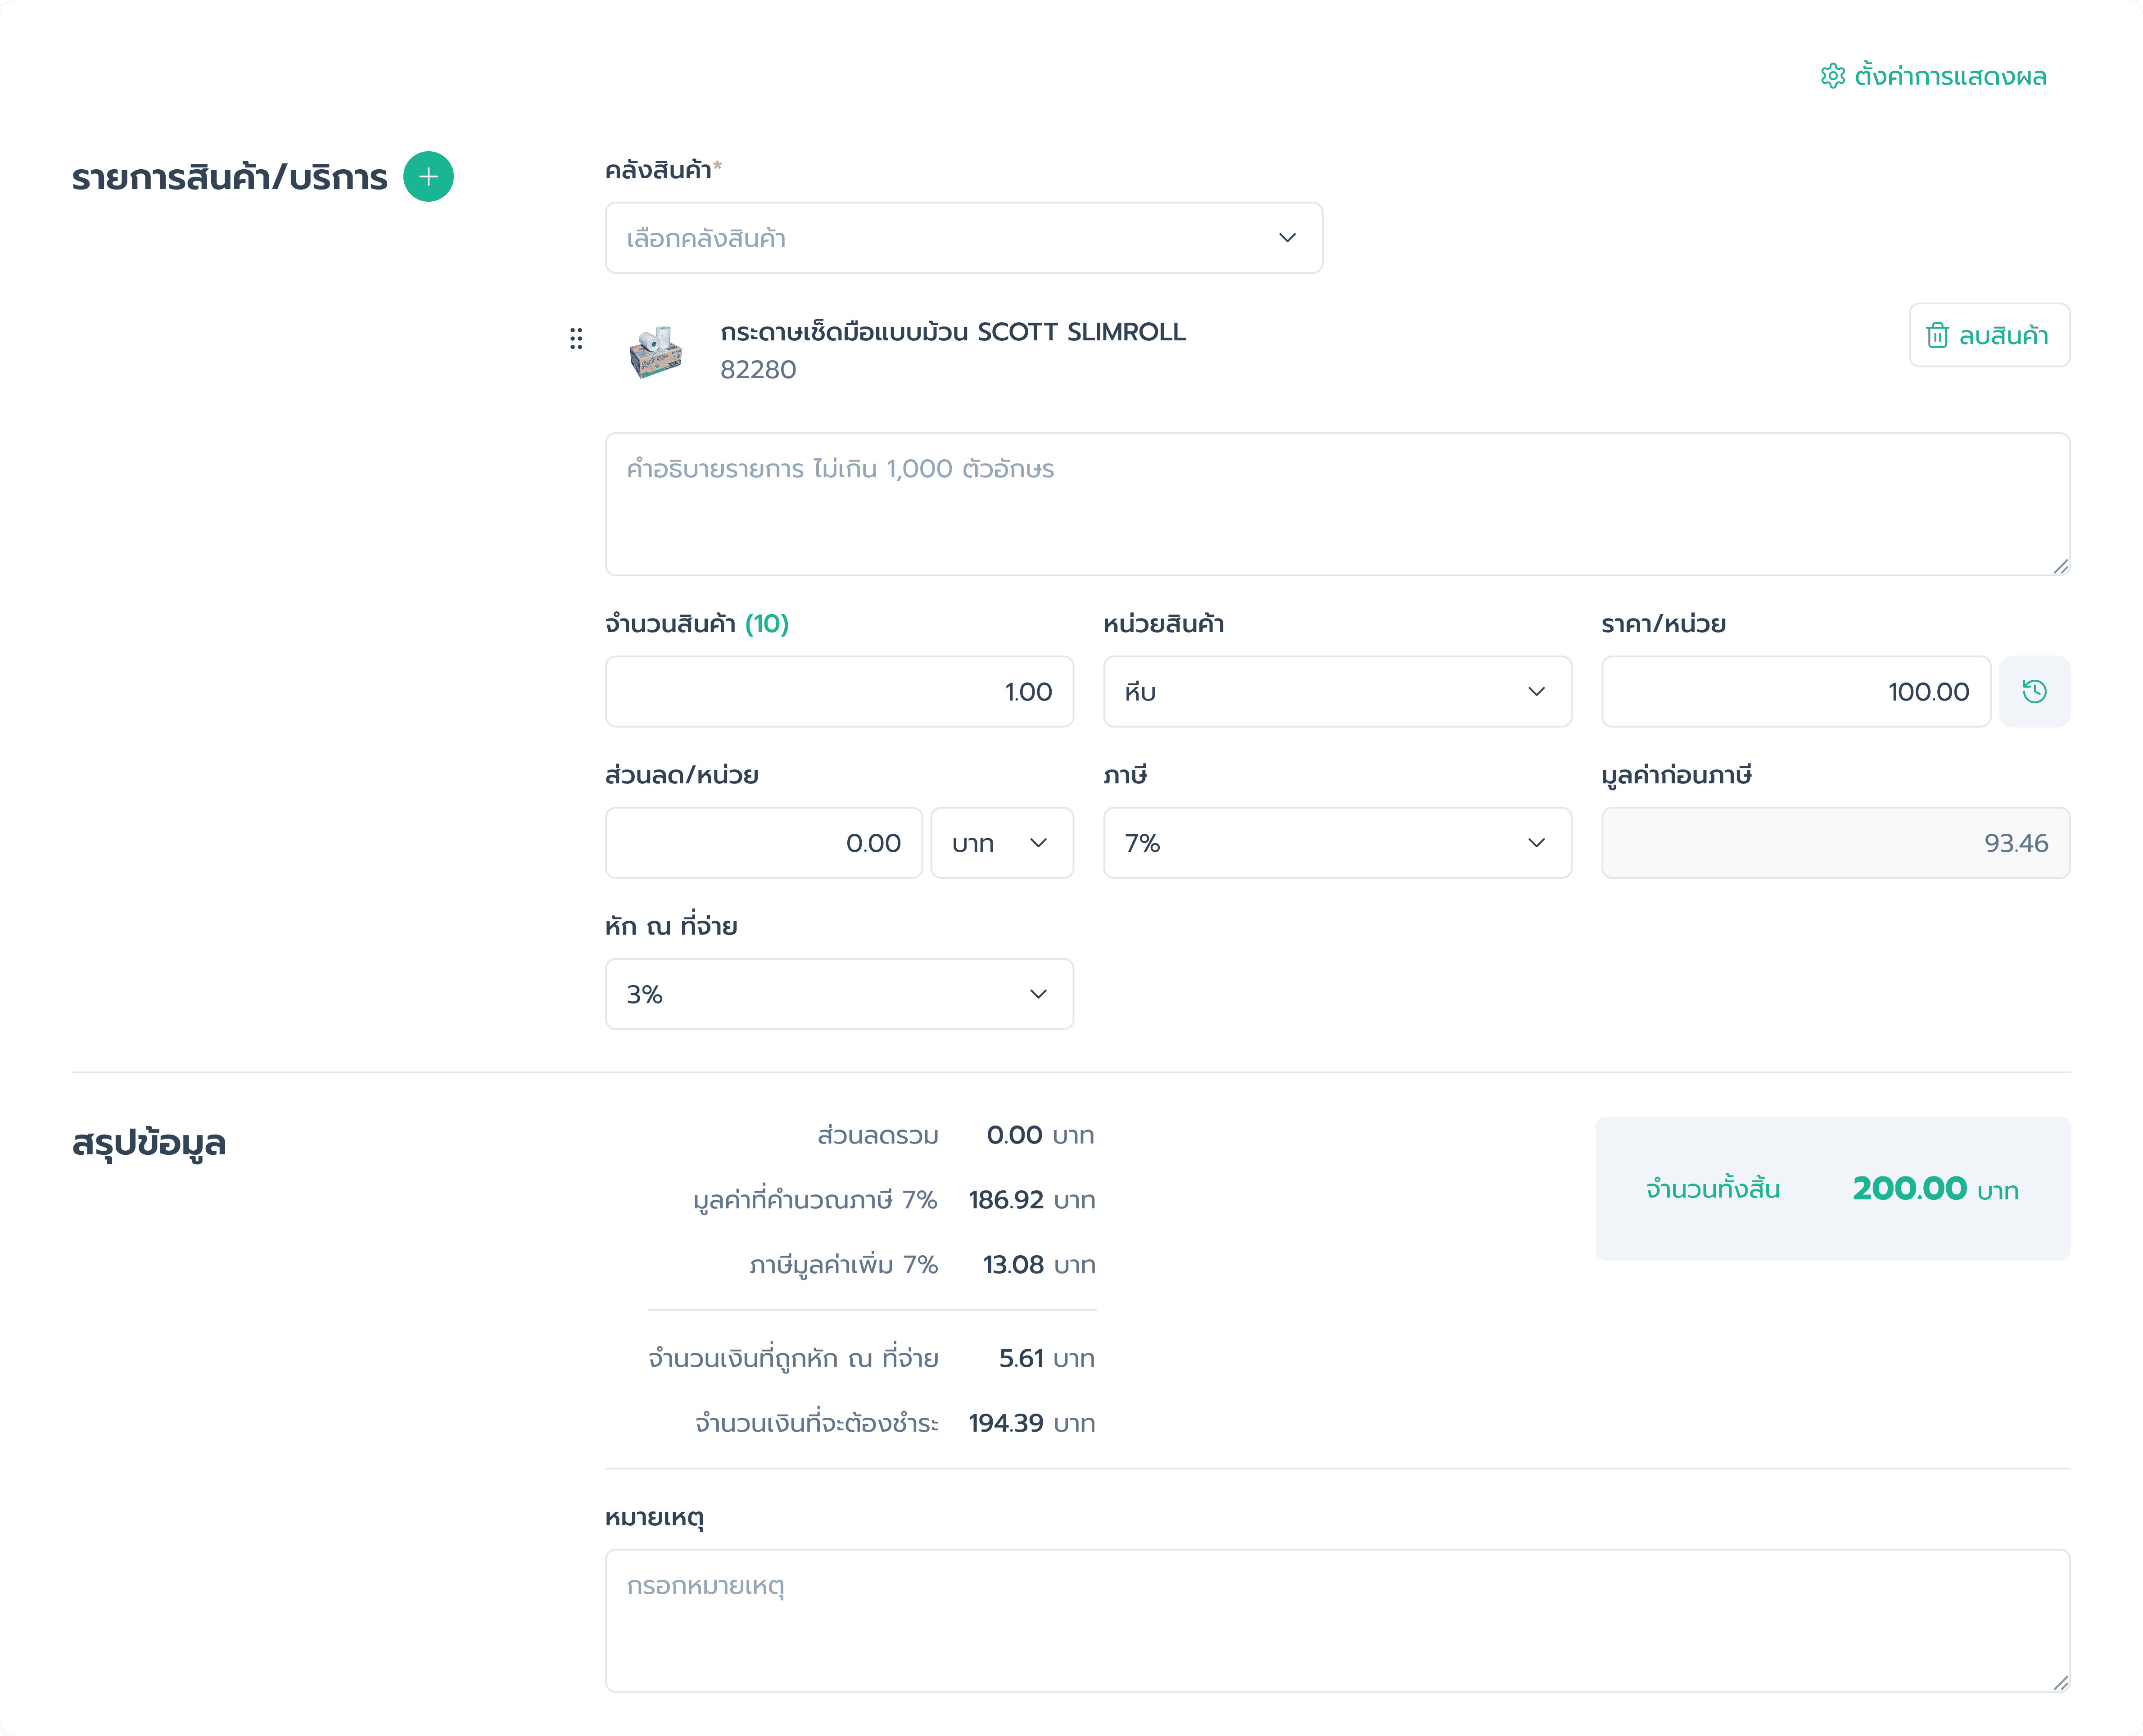The image size is (2143, 1736).
Task: Grab the six-dot drag handle
Action: (x=576, y=339)
